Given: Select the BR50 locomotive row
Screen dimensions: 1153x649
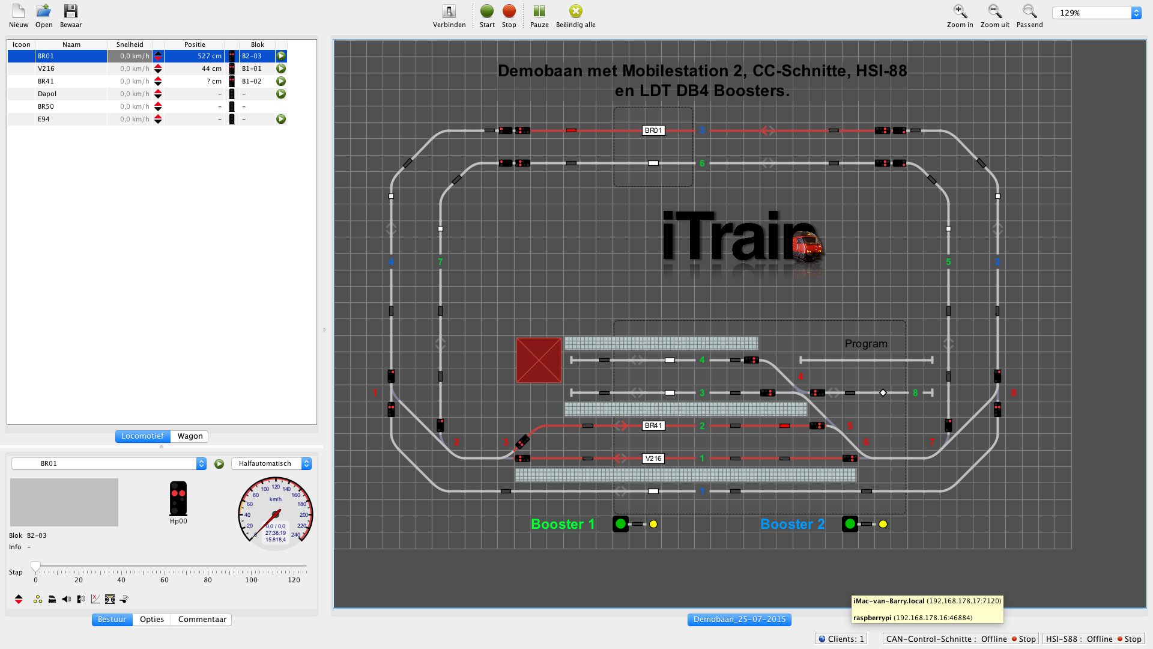Looking at the screenshot, I should pos(147,106).
